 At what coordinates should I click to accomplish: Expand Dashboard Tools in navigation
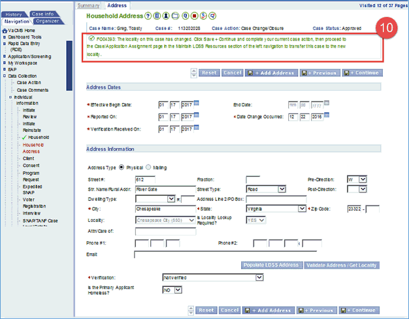4,37
